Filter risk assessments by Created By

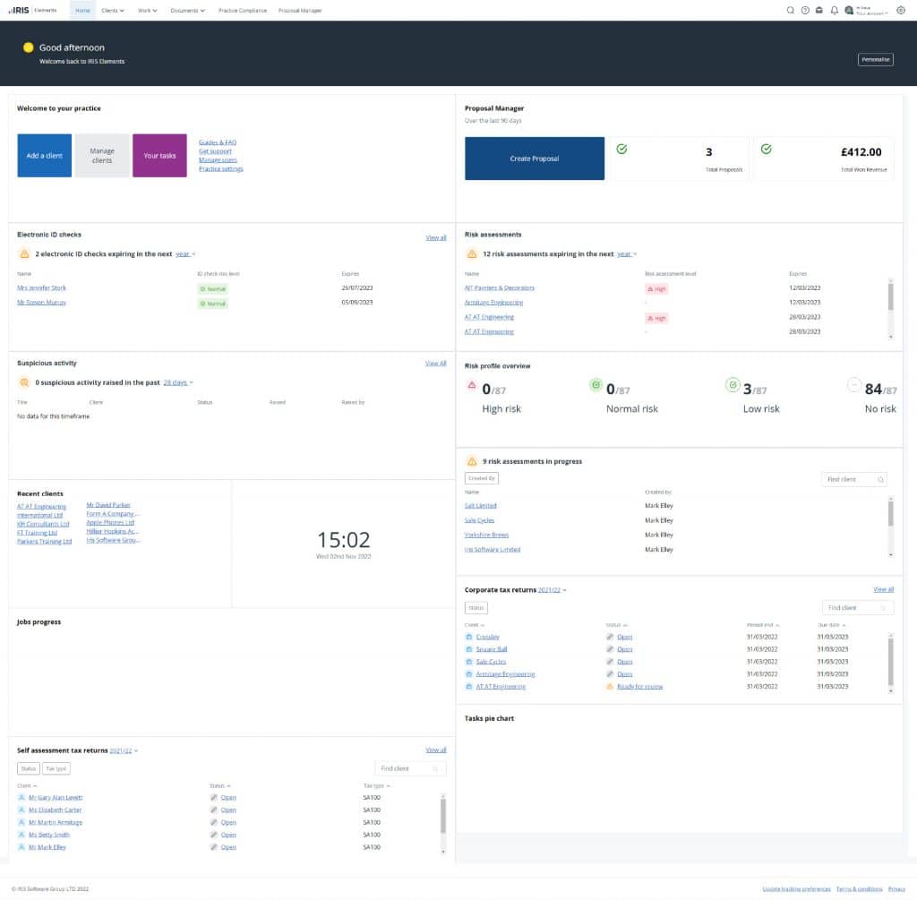coord(482,478)
